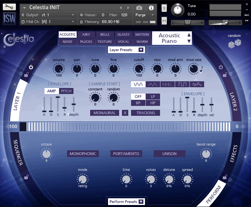
Task: Click the PV button
Action: pyautogui.click(x=247, y=21)
